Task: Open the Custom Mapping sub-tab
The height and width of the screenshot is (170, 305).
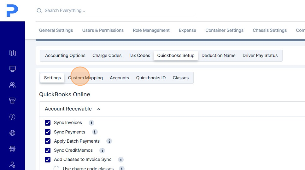Action: [85, 78]
